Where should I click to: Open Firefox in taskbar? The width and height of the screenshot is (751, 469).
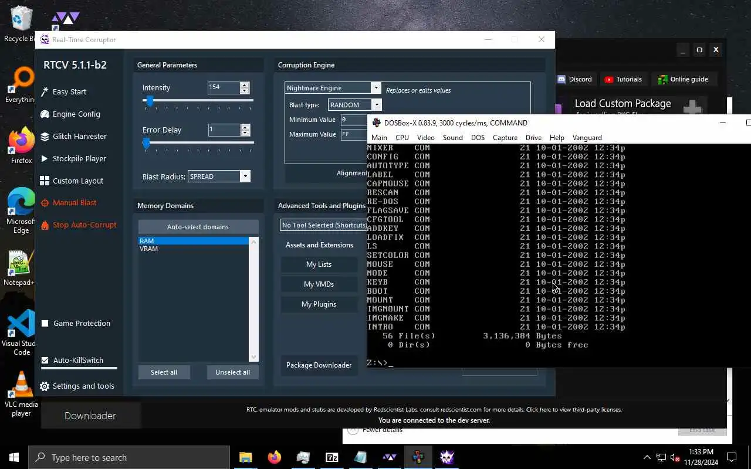click(x=274, y=457)
